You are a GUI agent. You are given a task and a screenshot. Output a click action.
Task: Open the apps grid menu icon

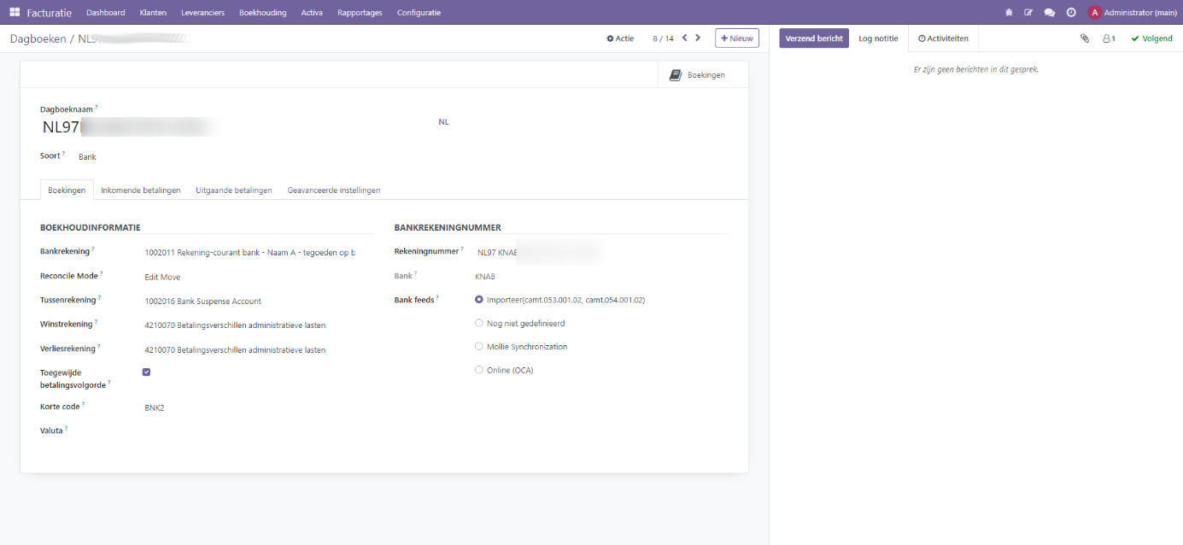tap(15, 13)
